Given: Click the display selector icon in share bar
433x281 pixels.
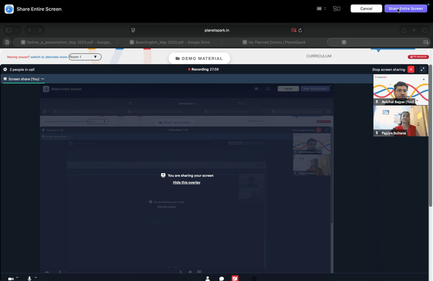Looking at the screenshot, I should click(x=321, y=9).
